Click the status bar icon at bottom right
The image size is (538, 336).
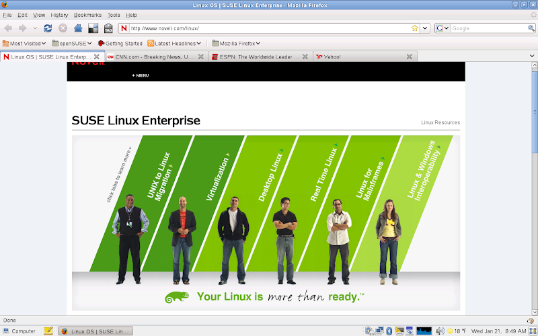coord(531,321)
